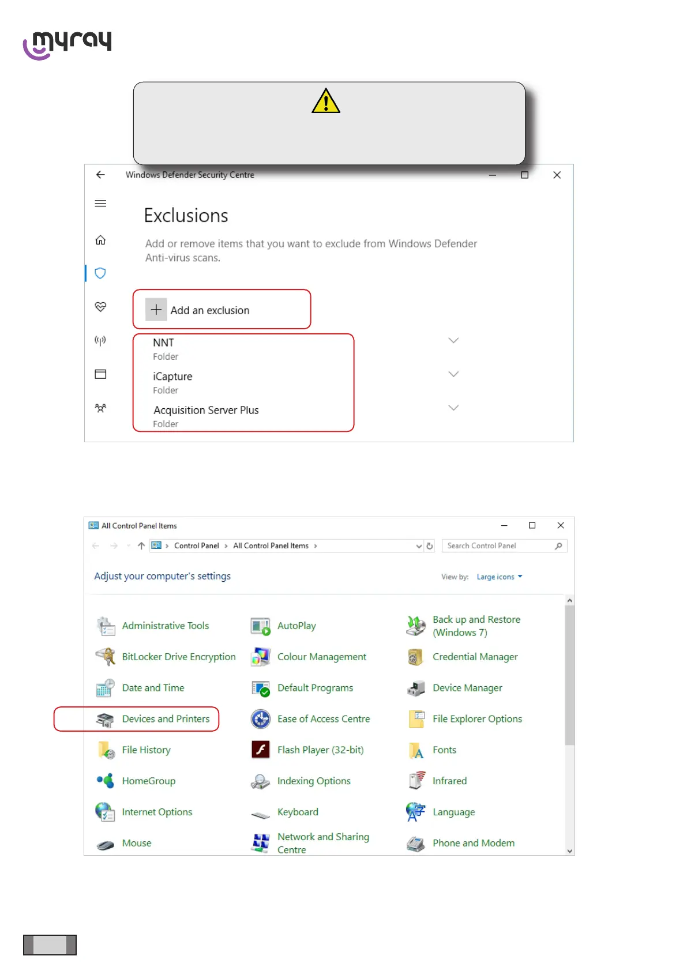Click the Control Panel vertical scrollbar thumb
Screen dimensions: 687x971
pos(570,675)
